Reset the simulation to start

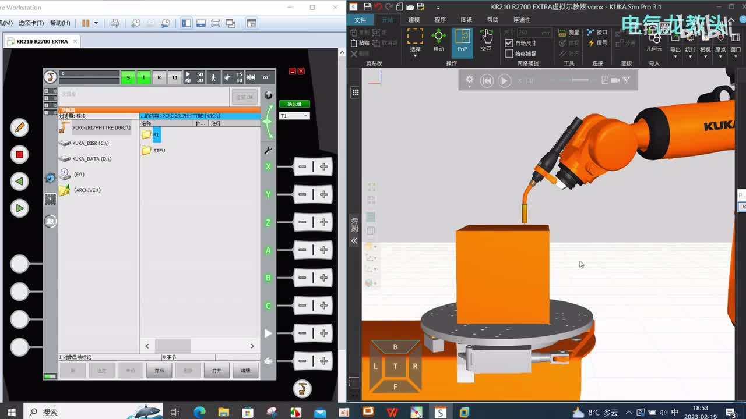tap(487, 81)
